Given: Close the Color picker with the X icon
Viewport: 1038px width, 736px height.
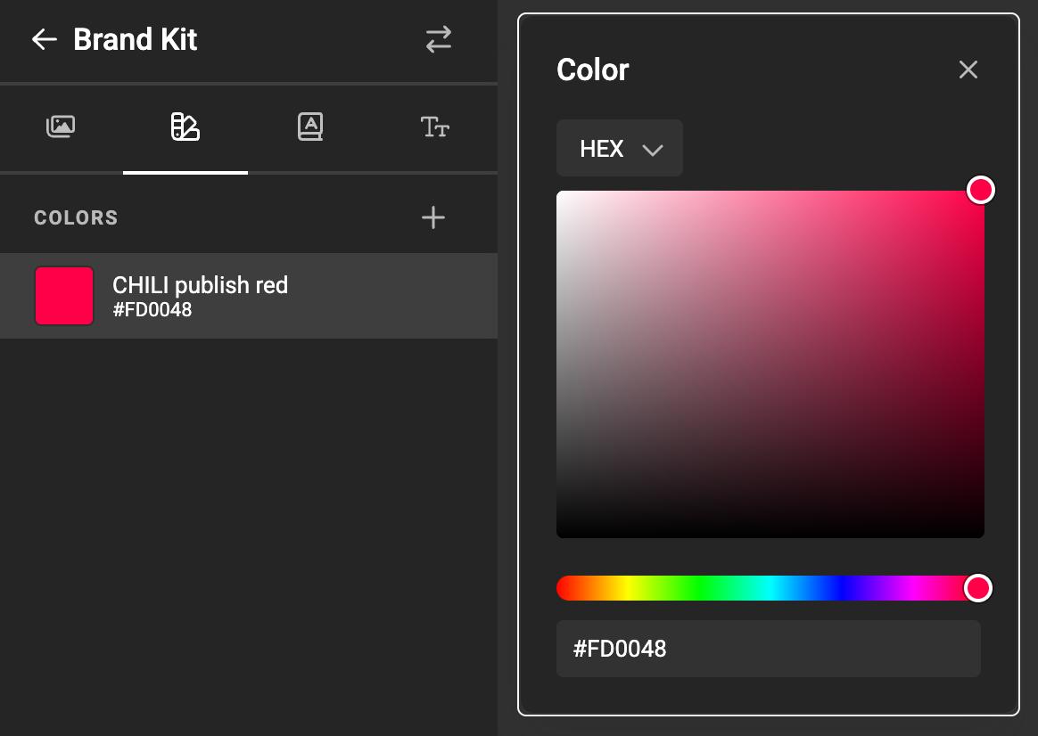Looking at the screenshot, I should (968, 69).
